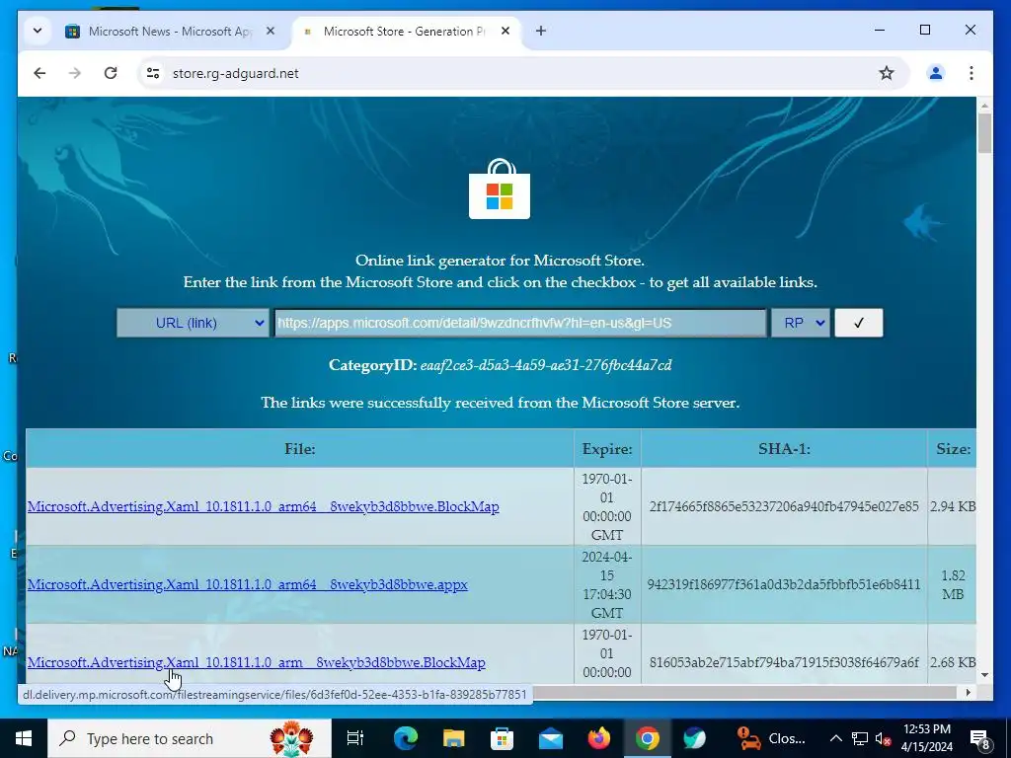1011x758 pixels.
Task: Click the SHA-1: column header
Action: click(x=784, y=449)
